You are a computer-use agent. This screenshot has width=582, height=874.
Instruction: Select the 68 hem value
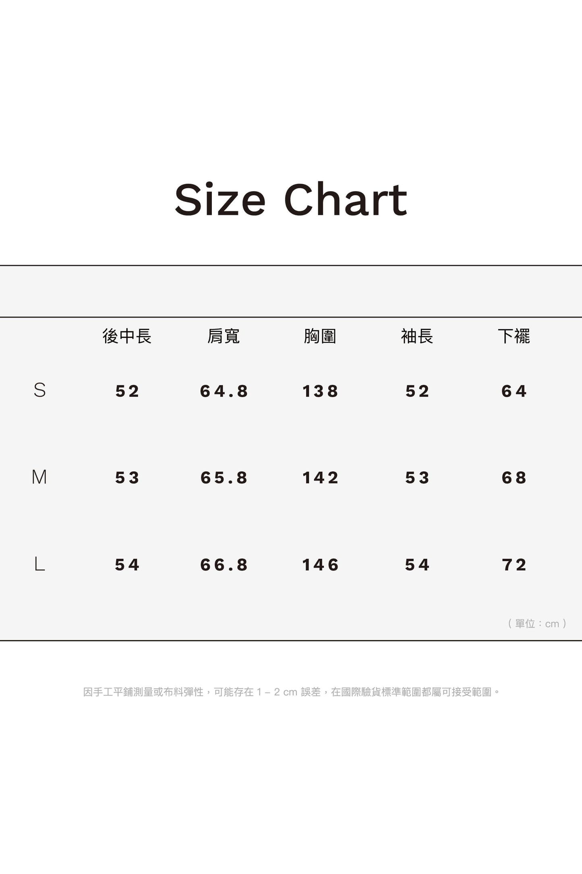(x=514, y=478)
